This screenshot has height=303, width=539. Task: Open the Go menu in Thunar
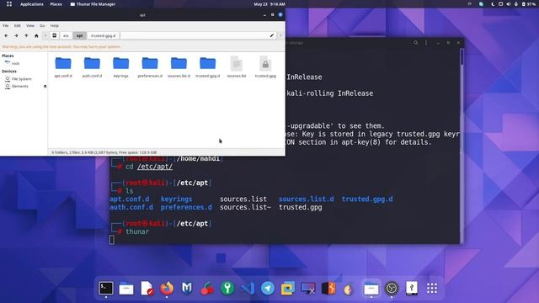coord(42,26)
